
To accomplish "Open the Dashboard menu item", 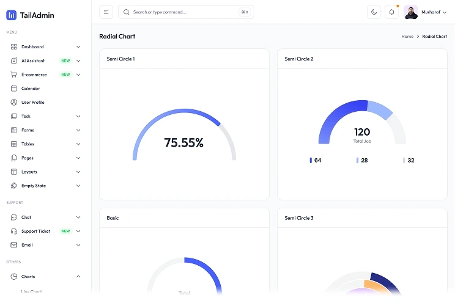I will [45, 46].
